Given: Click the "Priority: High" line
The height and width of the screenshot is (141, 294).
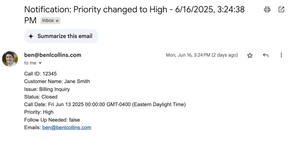Looking at the screenshot, I should pos(39,112).
